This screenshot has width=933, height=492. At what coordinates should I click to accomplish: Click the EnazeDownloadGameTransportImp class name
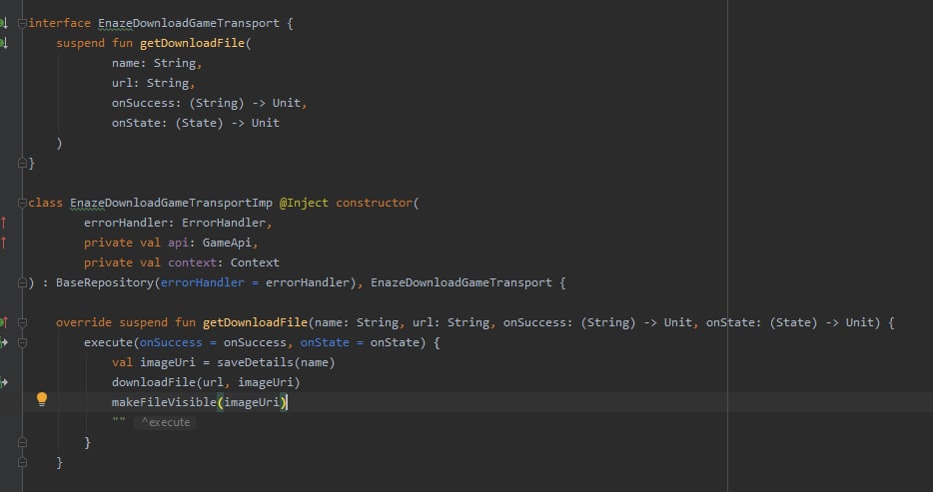pos(172,203)
